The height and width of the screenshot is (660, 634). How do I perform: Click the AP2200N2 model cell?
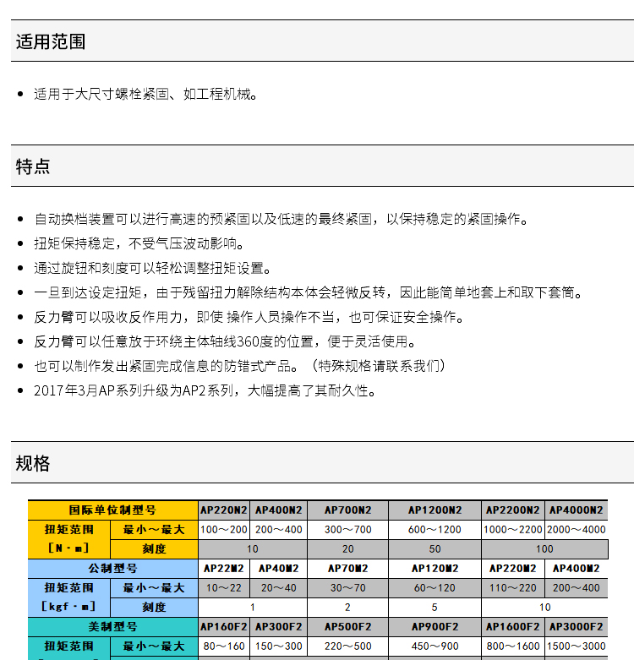pyautogui.click(x=513, y=510)
